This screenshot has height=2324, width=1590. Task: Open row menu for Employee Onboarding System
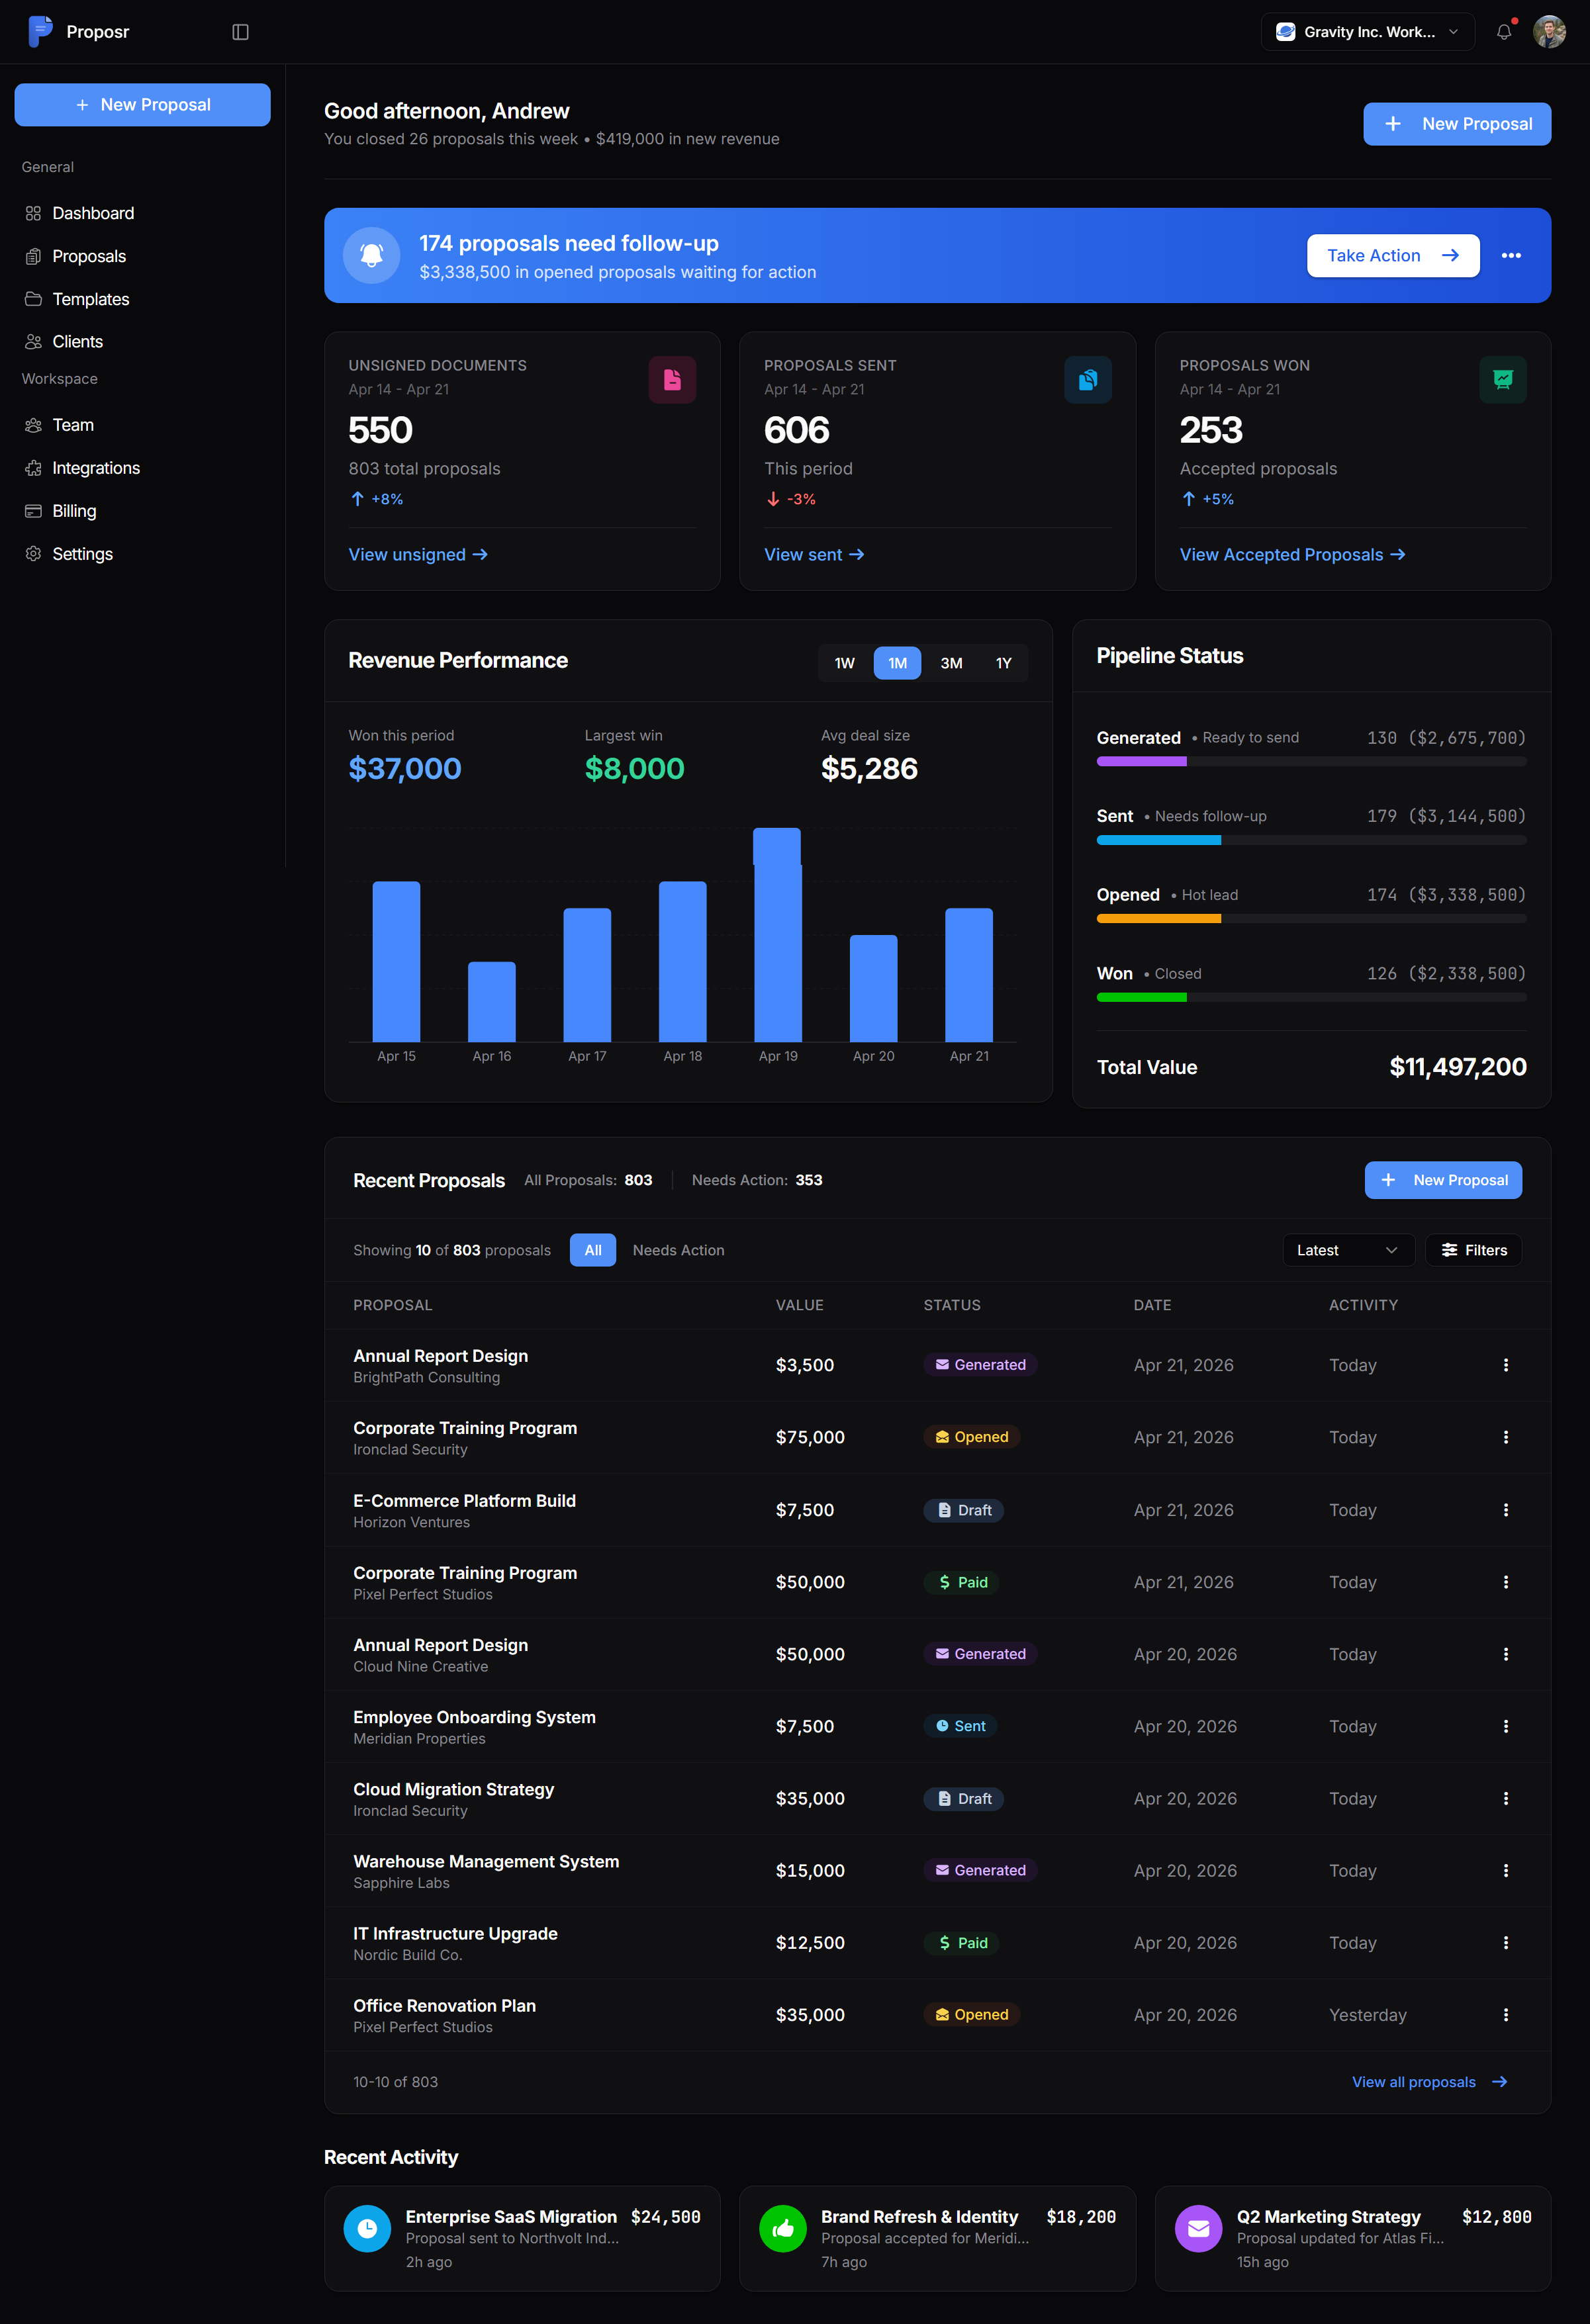(x=1505, y=1726)
